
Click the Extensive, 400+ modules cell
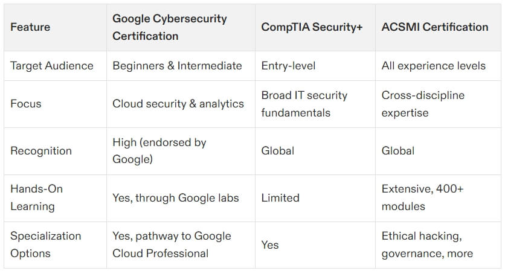click(422, 197)
